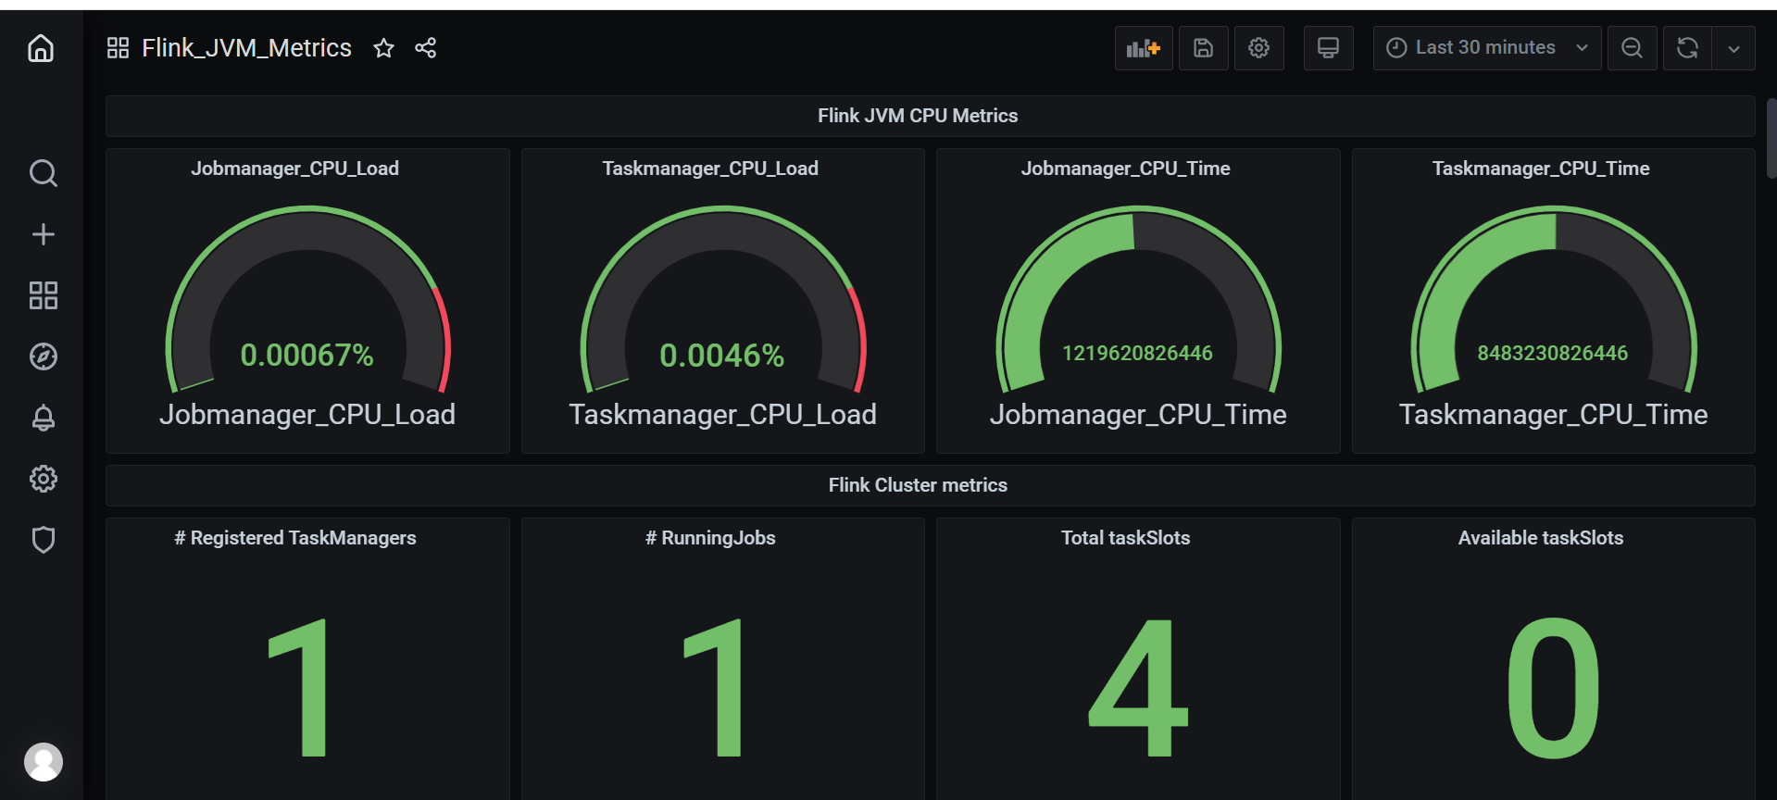Open the user profile avatar
The height and width of the screenshot is (800, 1777).
tap(43, 762)
